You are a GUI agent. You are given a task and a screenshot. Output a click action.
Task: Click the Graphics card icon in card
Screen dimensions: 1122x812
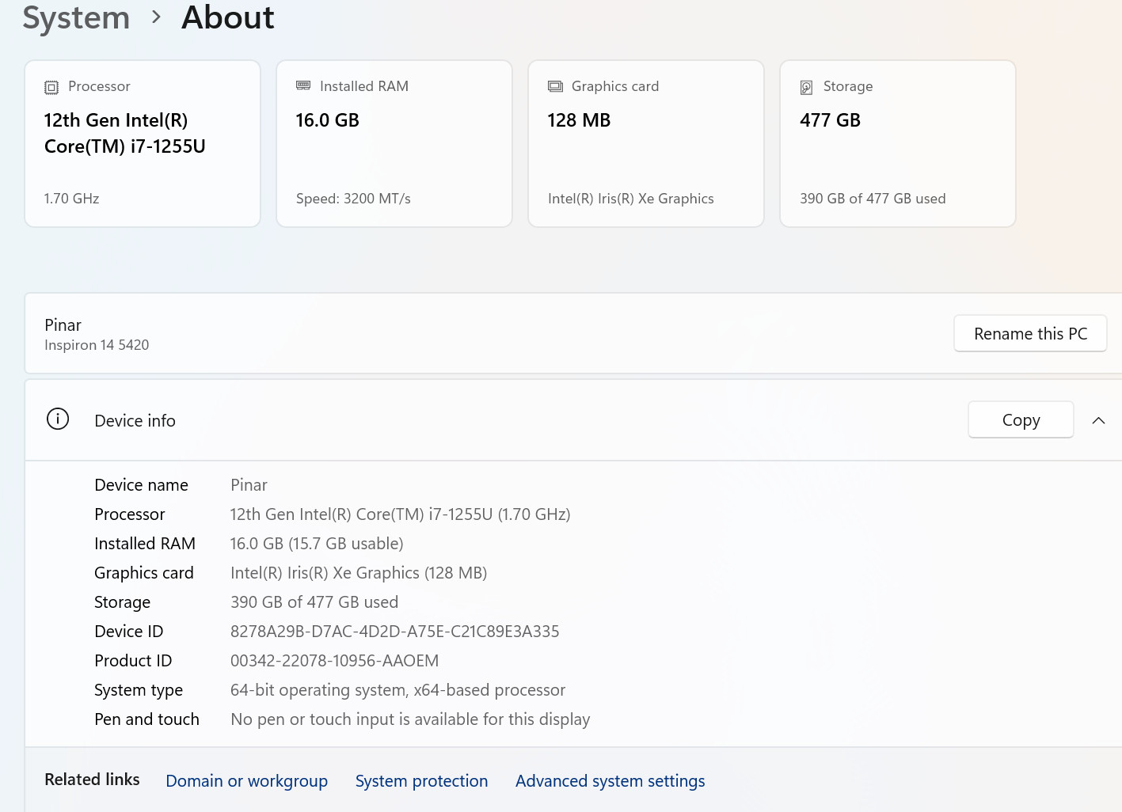coord(555,86)
